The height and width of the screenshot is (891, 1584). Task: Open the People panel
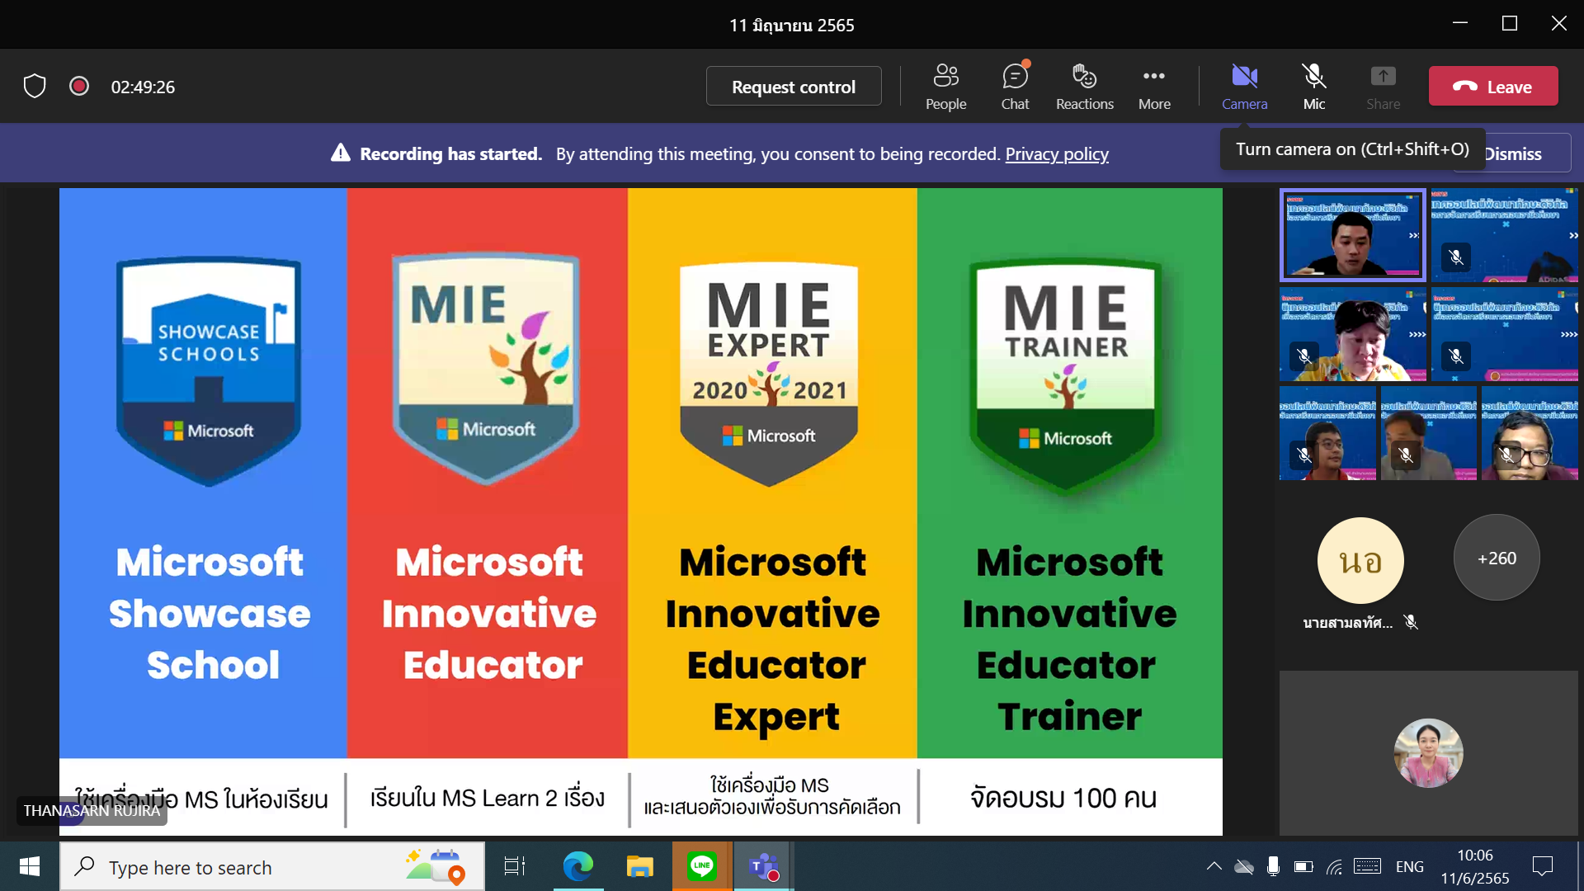click(x=945, y=87)
